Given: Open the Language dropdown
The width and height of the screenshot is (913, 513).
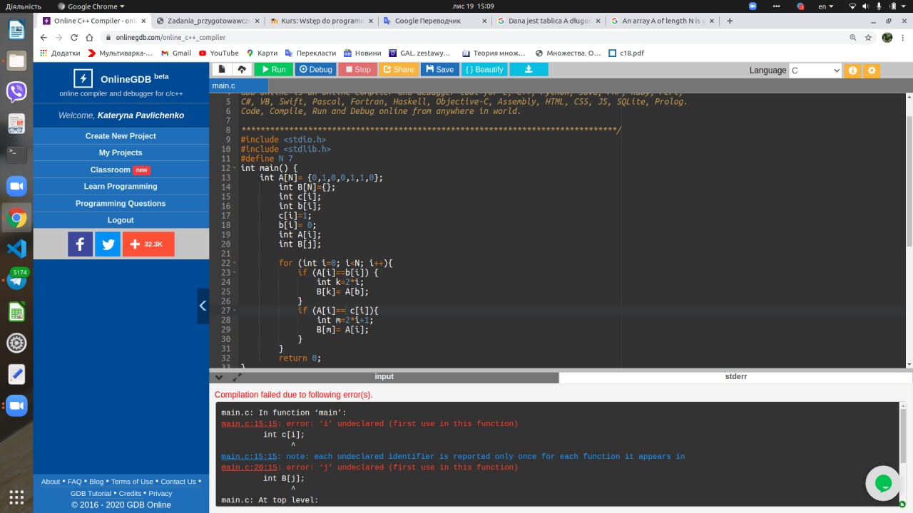Looking at the screenshot, I should 815,70.
